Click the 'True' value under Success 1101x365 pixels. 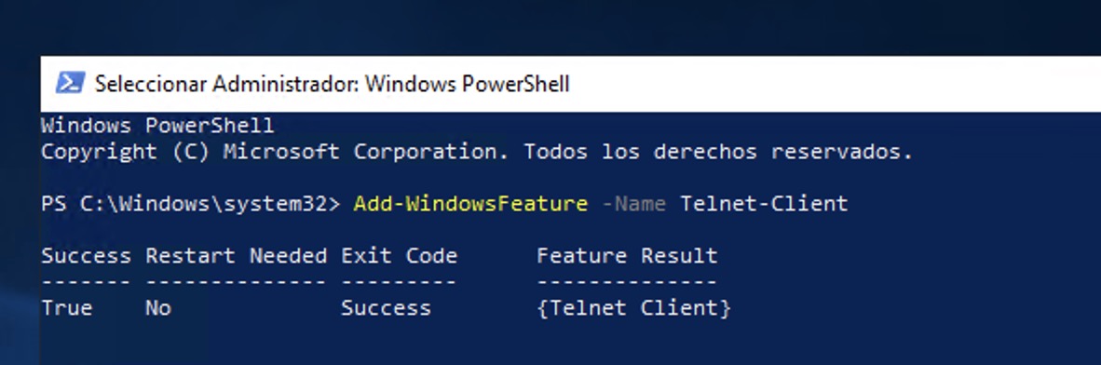(67, 307)
